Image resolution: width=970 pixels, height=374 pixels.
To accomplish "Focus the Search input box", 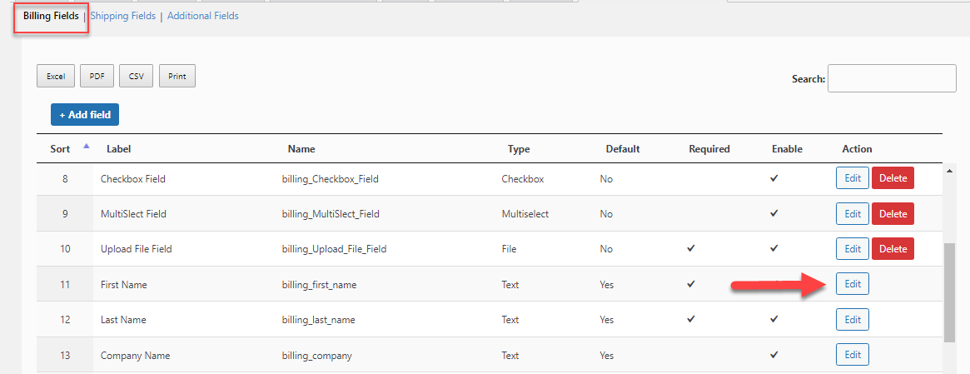I will point(892,78).
